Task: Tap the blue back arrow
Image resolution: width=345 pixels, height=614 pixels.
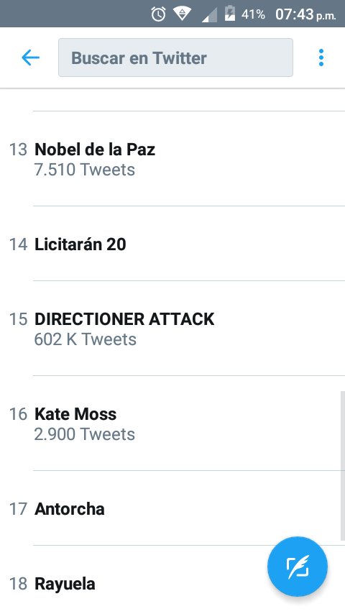Action: [x=30, y=58]
